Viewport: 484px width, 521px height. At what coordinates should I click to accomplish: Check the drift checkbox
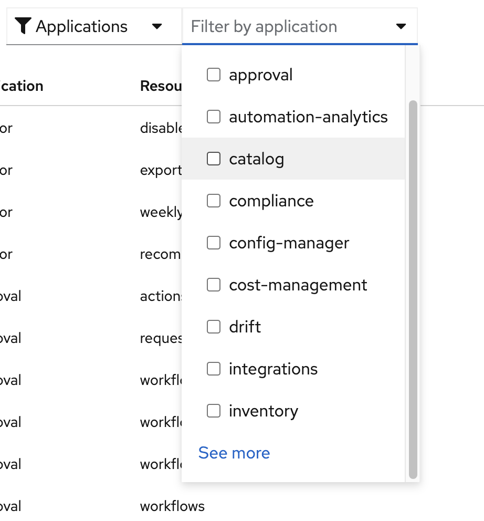[213, 327]
